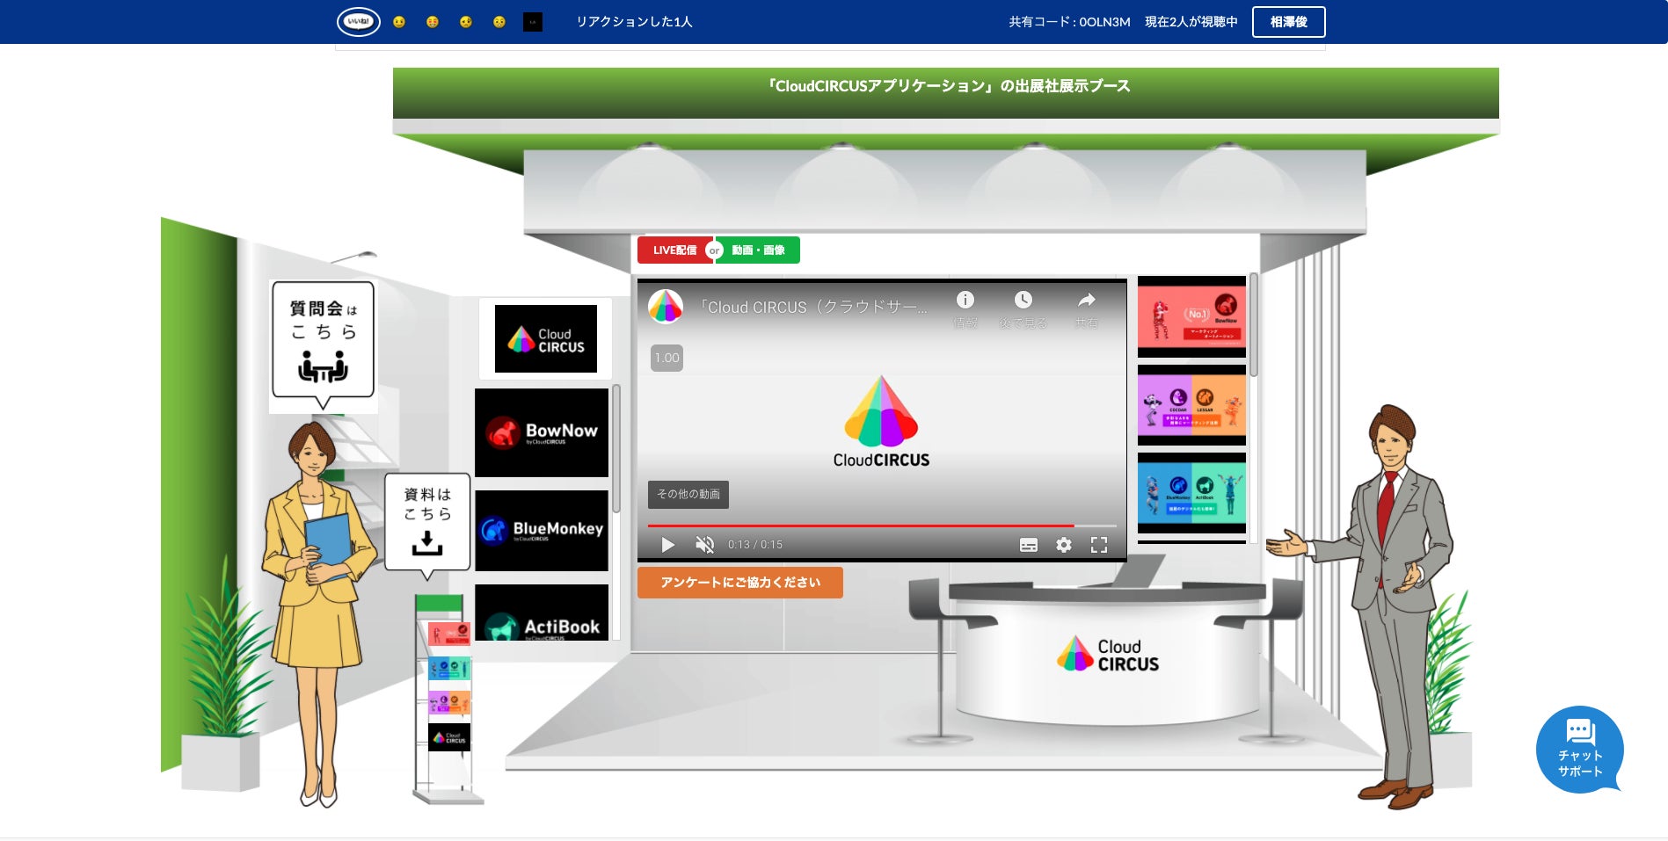Click the video thumbnail list scrollbar
Viewport: 1668px width, 841px height.
1254,325
